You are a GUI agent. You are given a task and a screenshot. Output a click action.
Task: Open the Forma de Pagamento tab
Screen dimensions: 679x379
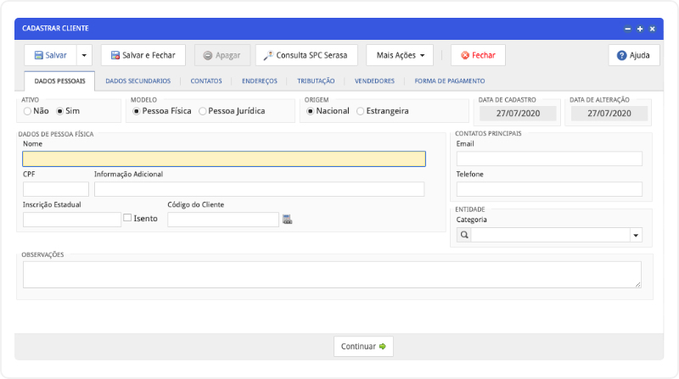pos(449,81)
